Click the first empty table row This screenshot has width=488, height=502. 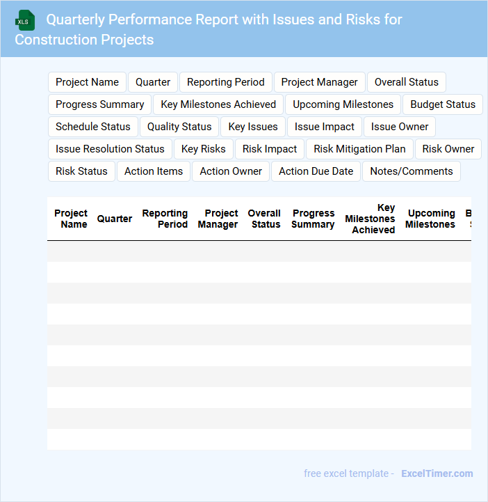tap(259, 251)
